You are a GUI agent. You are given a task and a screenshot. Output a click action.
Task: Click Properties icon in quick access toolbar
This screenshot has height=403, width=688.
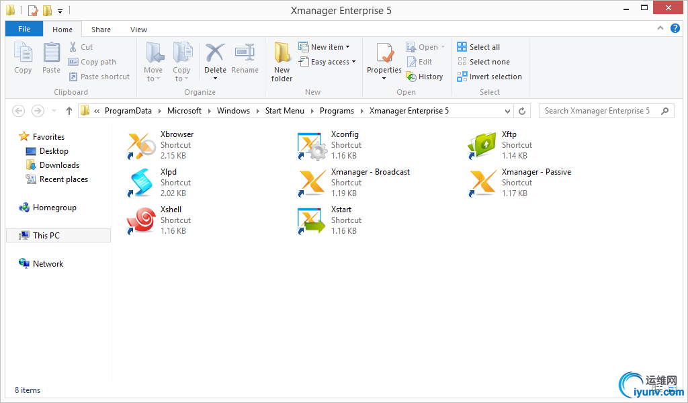coord(33,10)
